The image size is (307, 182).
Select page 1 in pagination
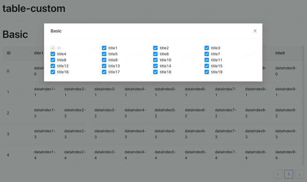point(289,174)
